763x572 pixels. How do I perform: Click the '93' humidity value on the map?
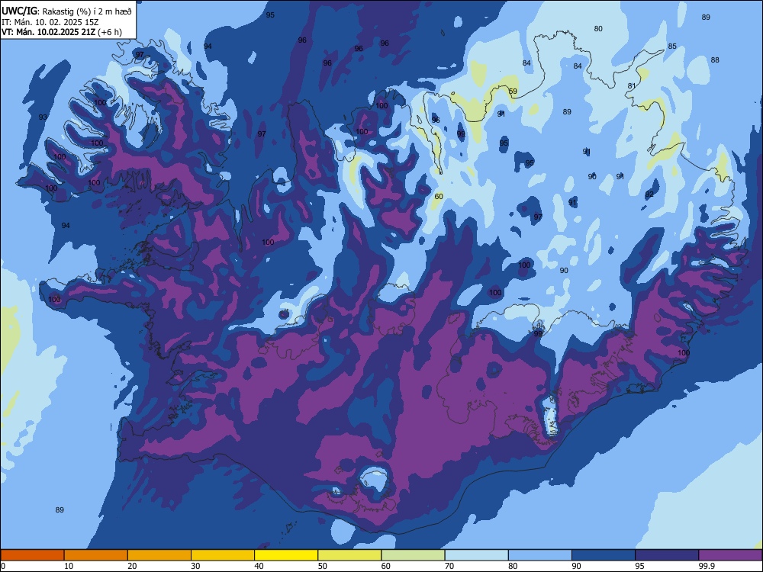(x=43, y=117)
